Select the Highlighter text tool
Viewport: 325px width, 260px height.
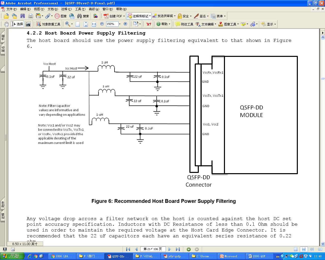pyautogui.click(x=243, y=24)
